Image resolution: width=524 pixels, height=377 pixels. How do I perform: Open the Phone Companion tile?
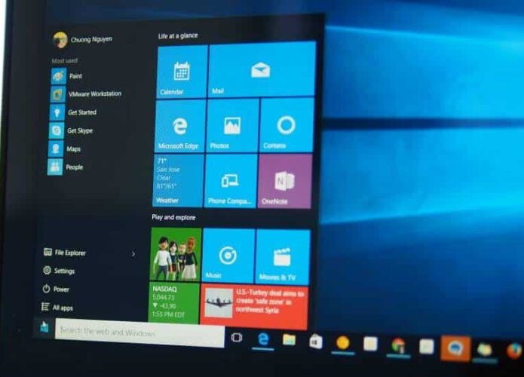[231, 181]
